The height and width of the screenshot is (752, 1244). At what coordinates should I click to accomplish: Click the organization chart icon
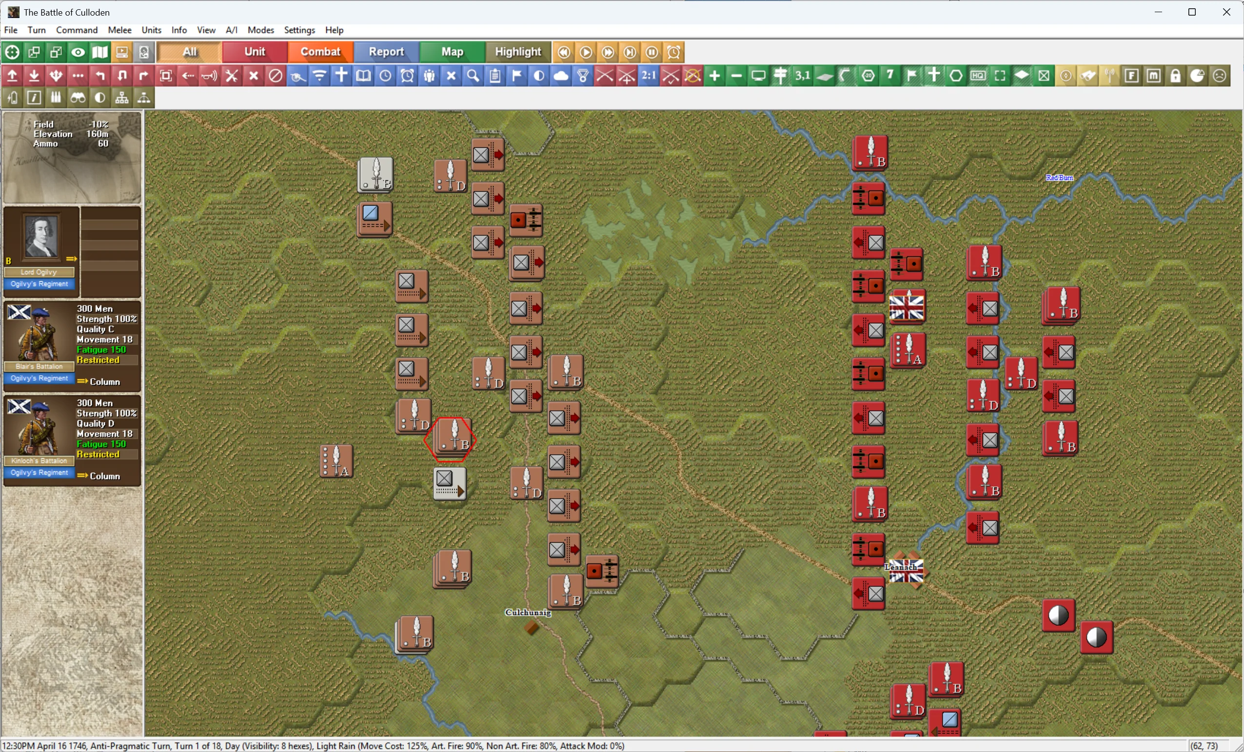(x=122, y=98)
